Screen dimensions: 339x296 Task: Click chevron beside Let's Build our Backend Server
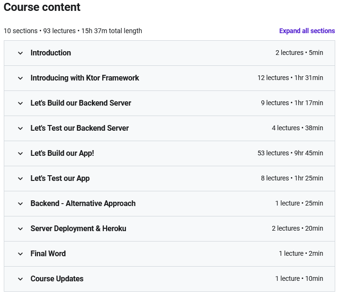(x=20, y=103)
